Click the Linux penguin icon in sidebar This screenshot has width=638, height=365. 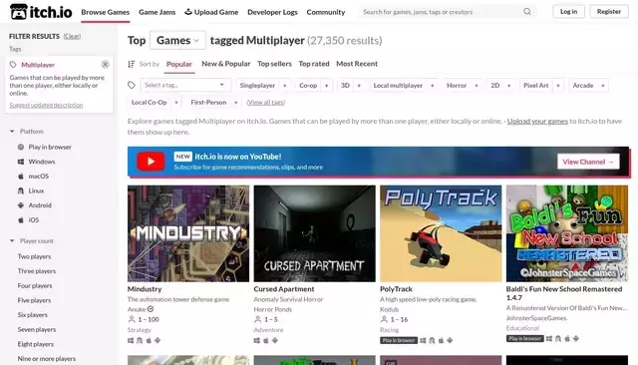click(21, 190)
